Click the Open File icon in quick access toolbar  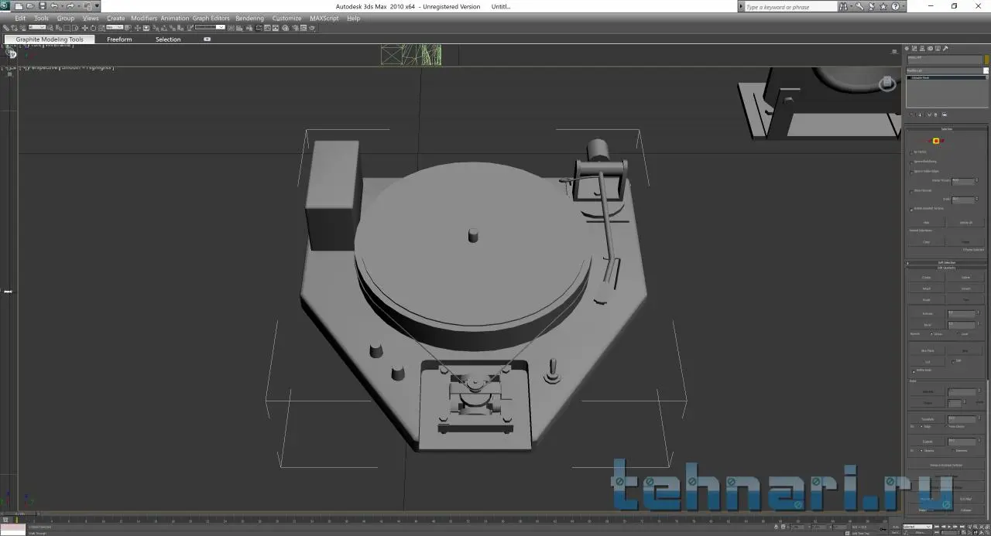point(30,5)
